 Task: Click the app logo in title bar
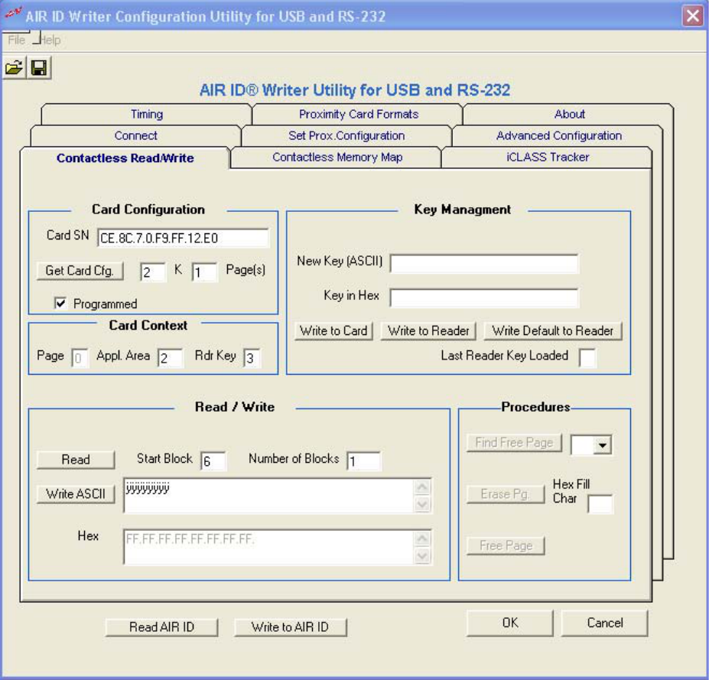tap(13, 14)
